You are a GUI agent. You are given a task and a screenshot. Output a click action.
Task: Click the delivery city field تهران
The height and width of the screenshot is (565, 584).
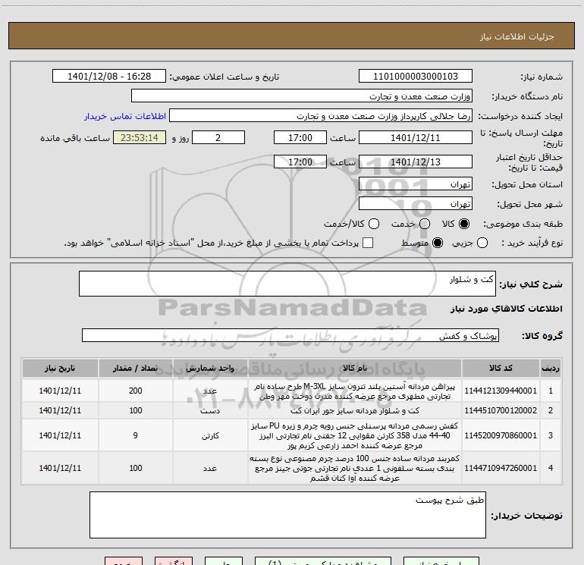point(416,204)
